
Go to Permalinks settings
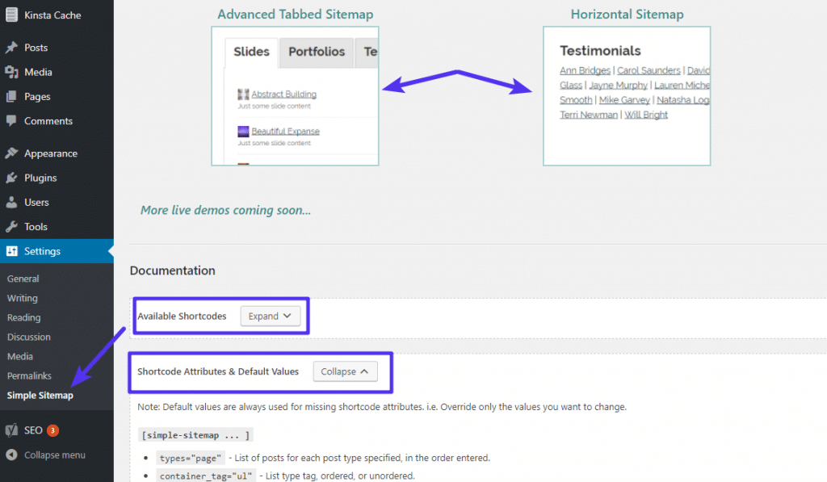(x=29, y=376)
